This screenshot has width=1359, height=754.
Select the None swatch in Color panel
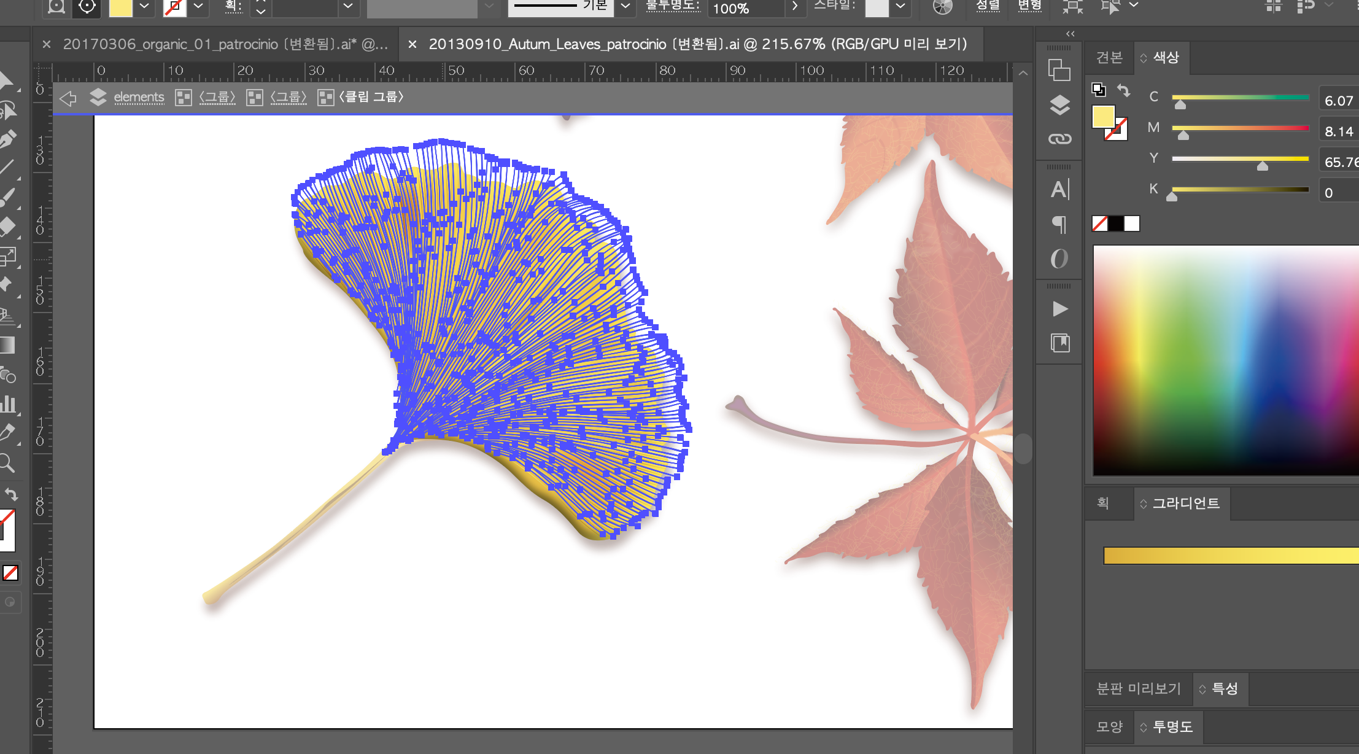(1099, 223)
